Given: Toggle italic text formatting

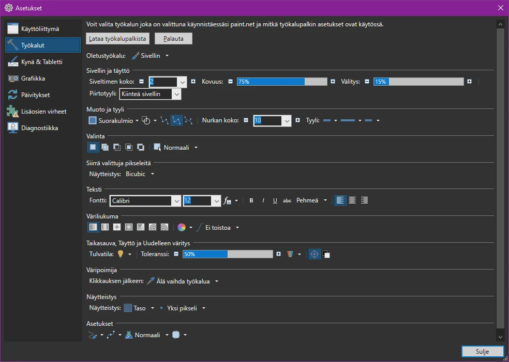Looking at the screenshot, I should coord(263,200).
